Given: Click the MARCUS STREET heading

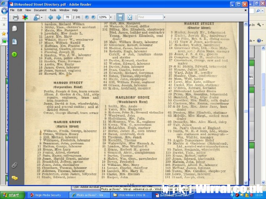Looking at the screenshot, I should click(x=68, y=83).
